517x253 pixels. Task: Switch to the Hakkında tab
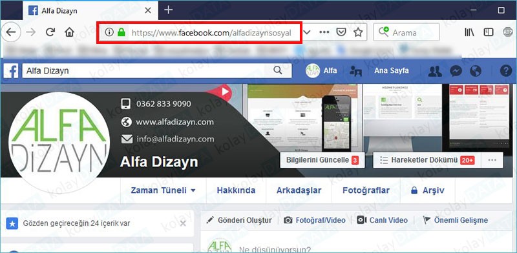point(236,190)
